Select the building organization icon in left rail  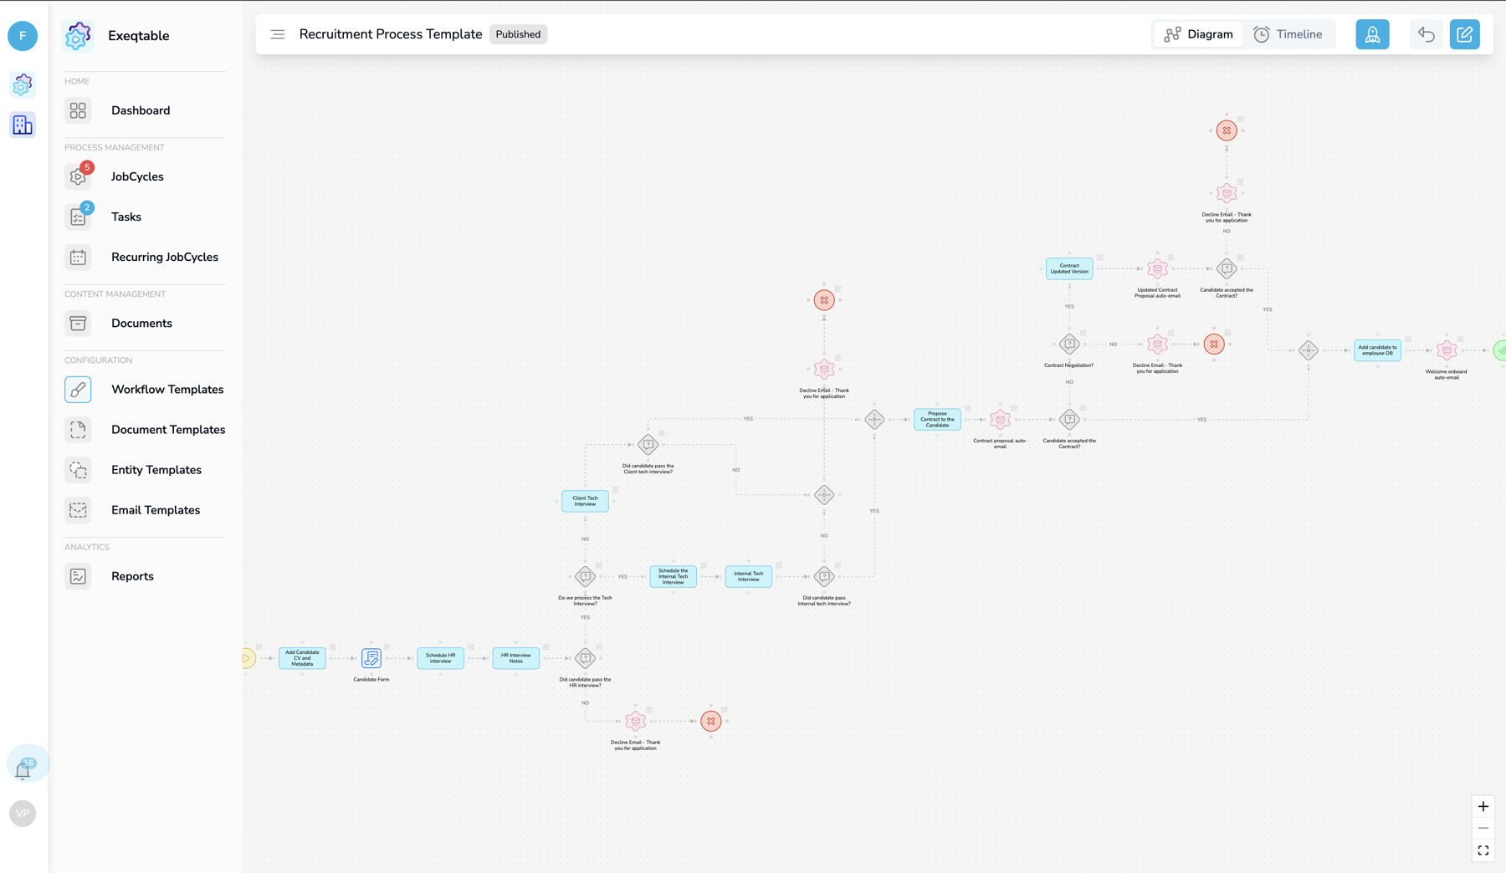[x=23, y=125]
